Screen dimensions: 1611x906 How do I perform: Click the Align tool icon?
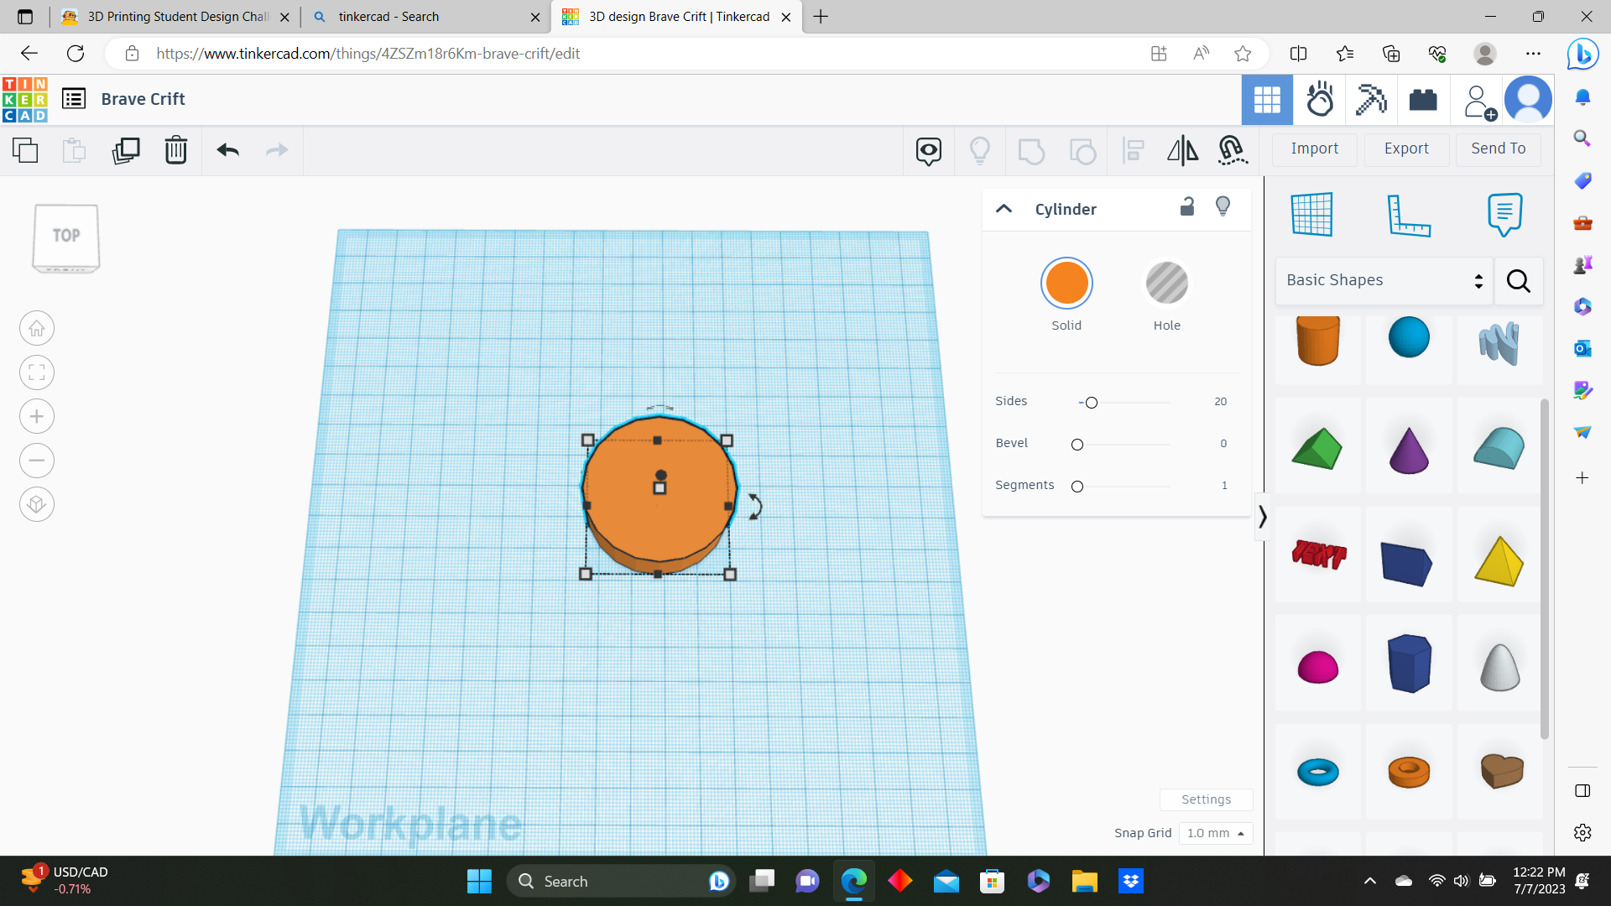[x=1134, y=150]
